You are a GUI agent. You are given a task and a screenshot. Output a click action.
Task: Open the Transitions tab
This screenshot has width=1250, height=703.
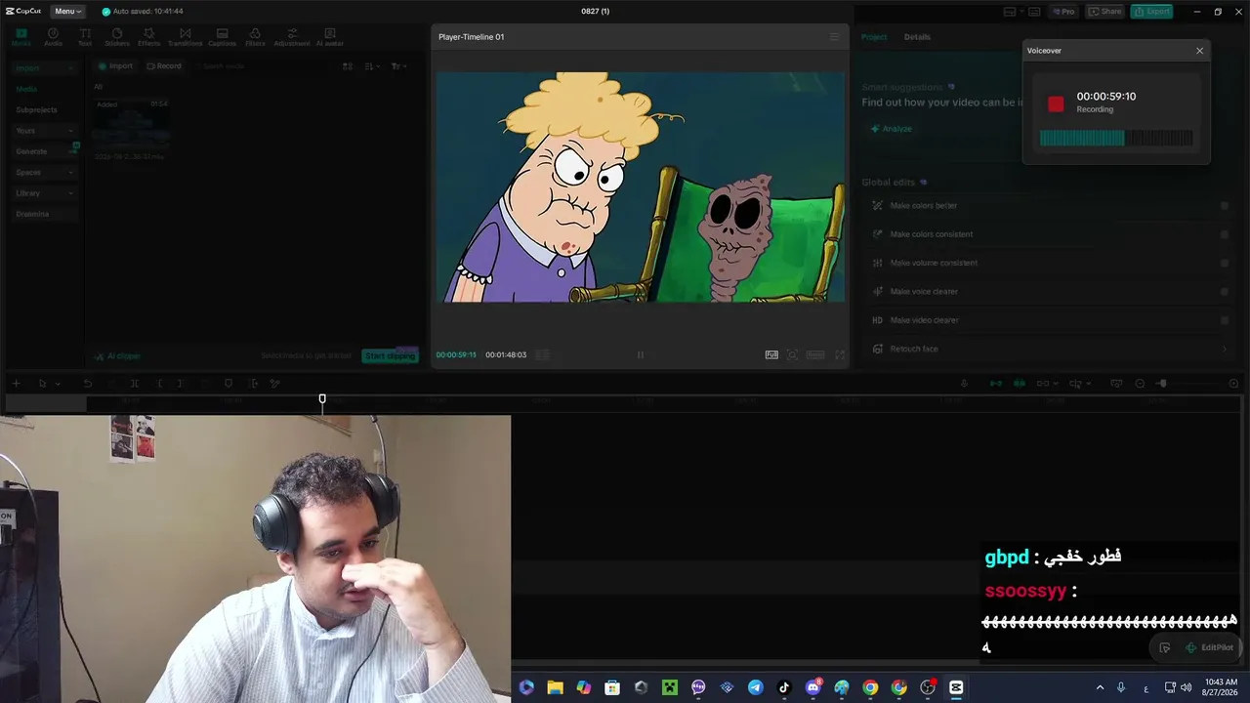point(185,37)
